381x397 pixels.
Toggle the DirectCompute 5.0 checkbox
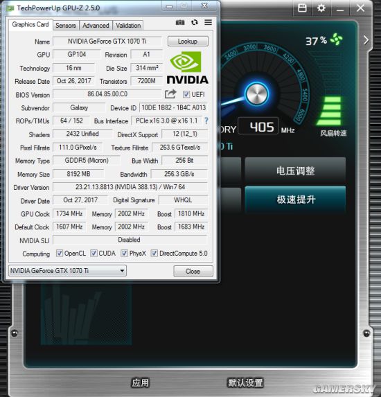(154, 253)
